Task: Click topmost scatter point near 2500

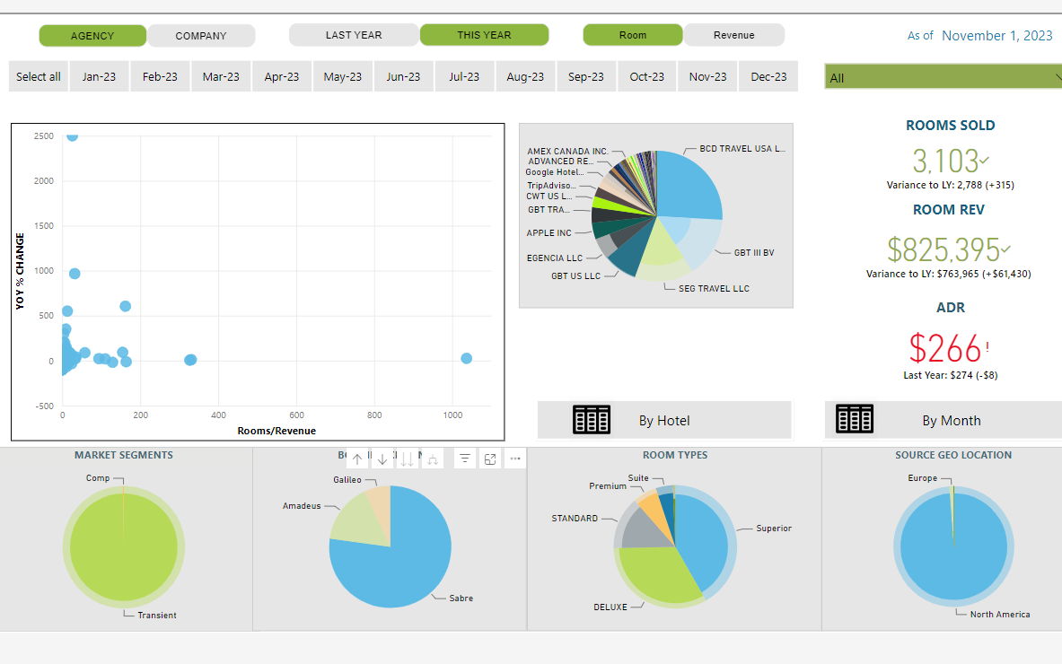Action: 72,136
